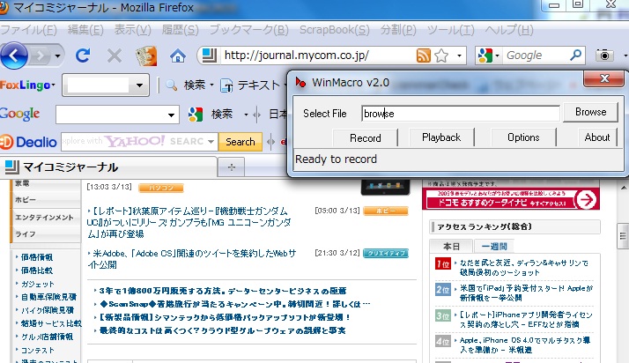The height and width of the screenshot is (363, 629).
Task: Go to the home page icon
Action: point(177,56)
